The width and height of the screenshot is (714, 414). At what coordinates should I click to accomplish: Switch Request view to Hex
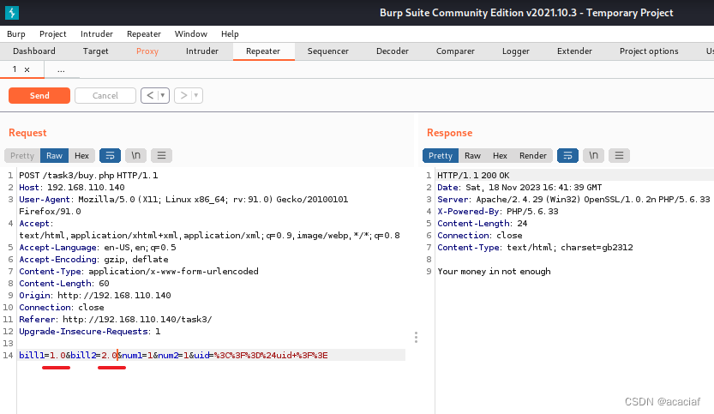[x=81, y=156]
